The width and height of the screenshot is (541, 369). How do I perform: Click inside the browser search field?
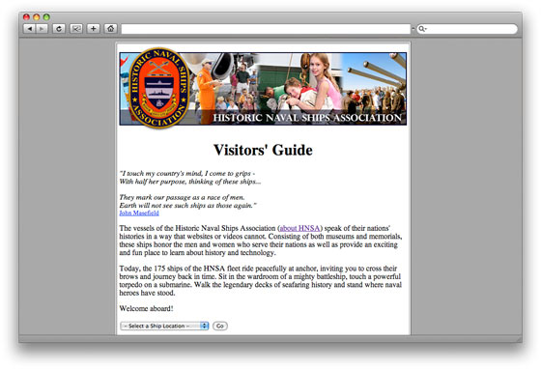pyautogui.click(x=468, y=29)
